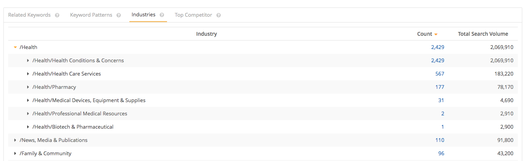Click help icon next to Related Keywords
The height and width of the screenshot is (161, 525).
pyautogui.click(x=57, y=15)
